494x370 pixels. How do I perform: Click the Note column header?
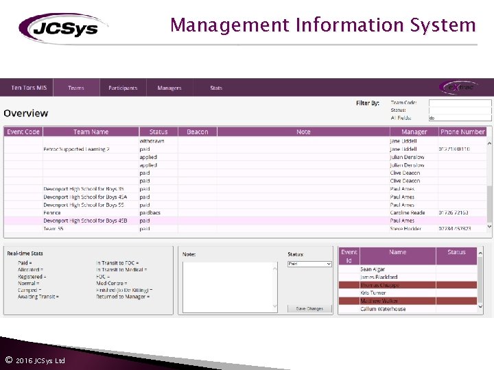[x=303, y=132]
